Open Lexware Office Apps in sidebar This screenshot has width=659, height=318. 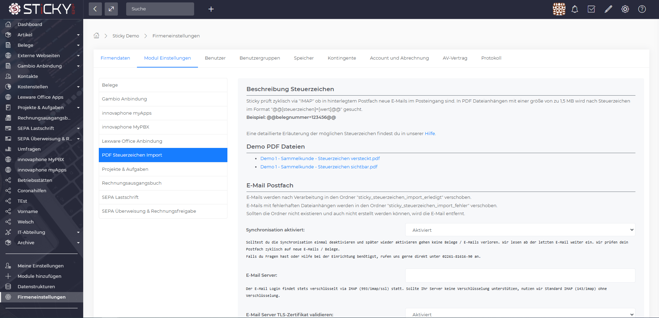point(42,97)
